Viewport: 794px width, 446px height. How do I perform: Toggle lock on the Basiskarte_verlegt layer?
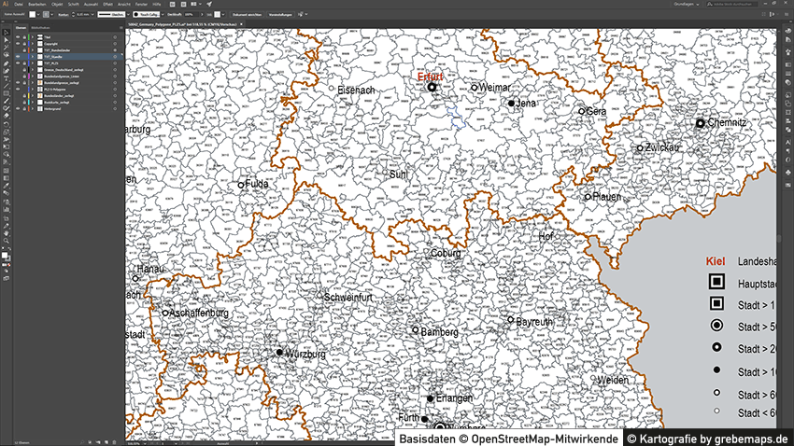tap(24, 102)
